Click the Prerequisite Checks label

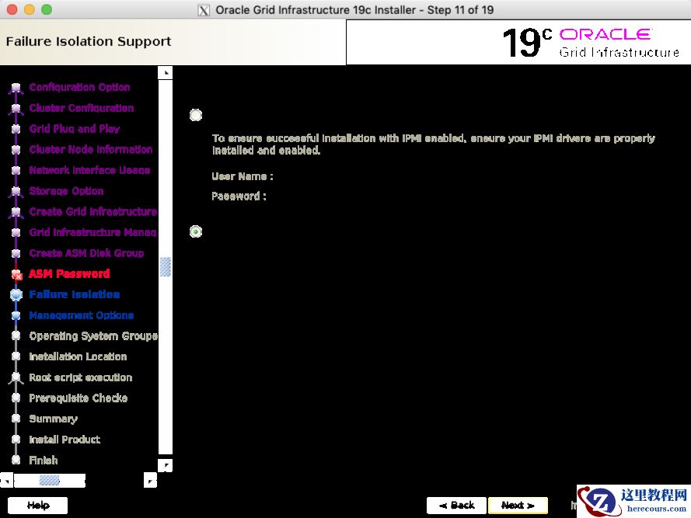coord(78,398)
